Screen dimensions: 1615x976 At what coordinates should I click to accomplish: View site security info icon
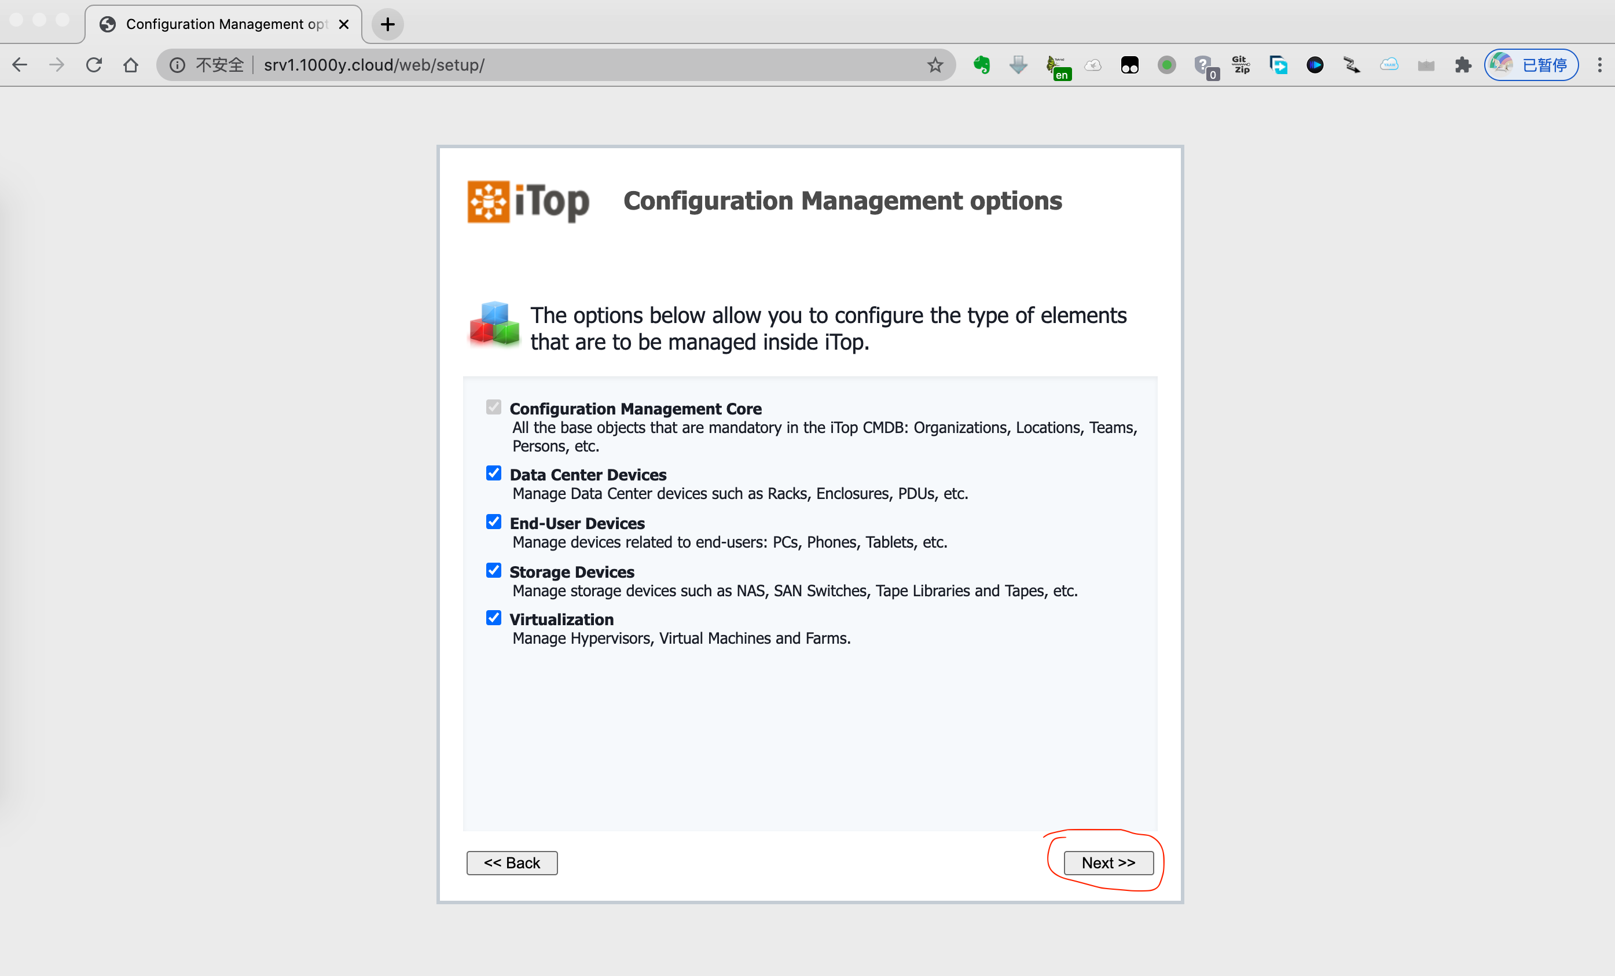pyautogui.click(x=177, y=65)
